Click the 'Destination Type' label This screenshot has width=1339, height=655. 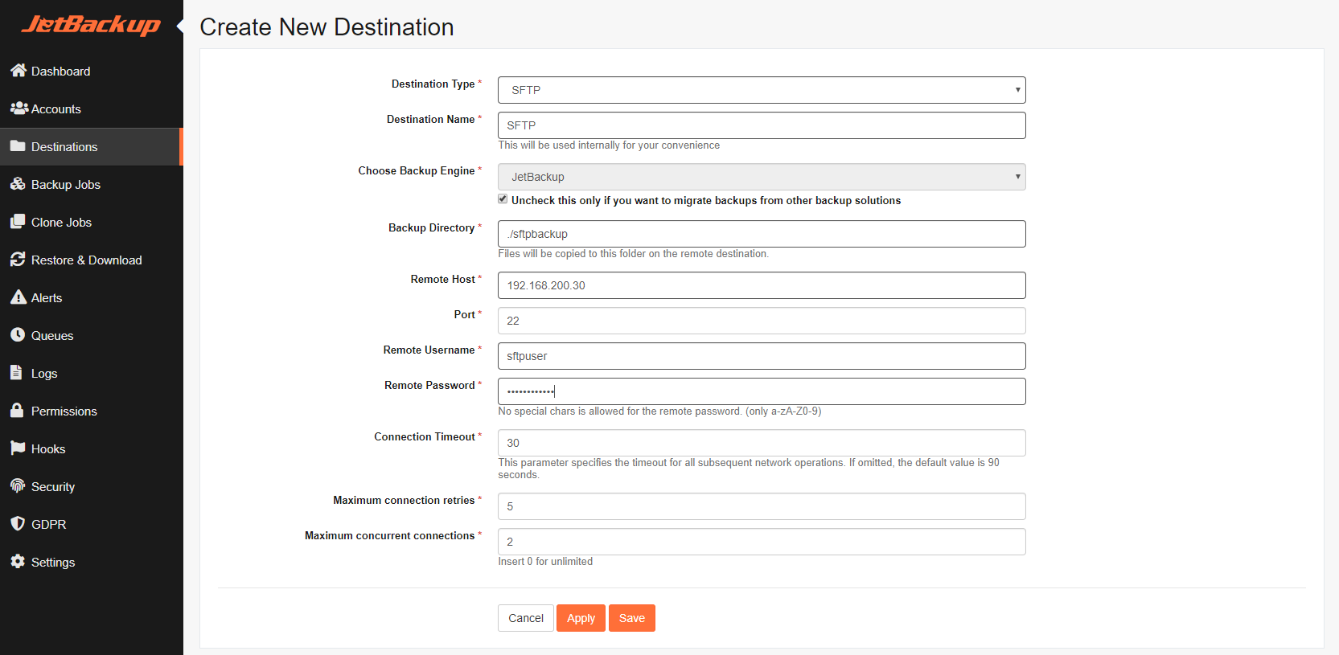(x=433, y=84)
